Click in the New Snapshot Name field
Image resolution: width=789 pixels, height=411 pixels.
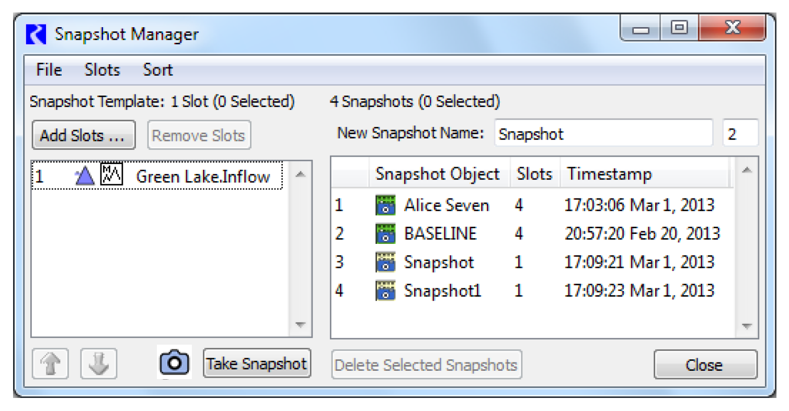pos(603,134)
